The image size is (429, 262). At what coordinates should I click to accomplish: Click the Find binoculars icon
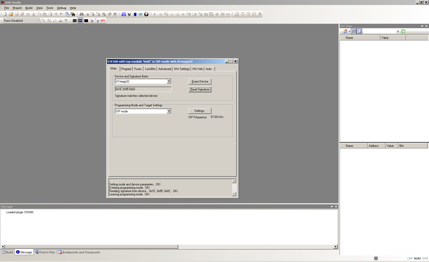(81, 14)
